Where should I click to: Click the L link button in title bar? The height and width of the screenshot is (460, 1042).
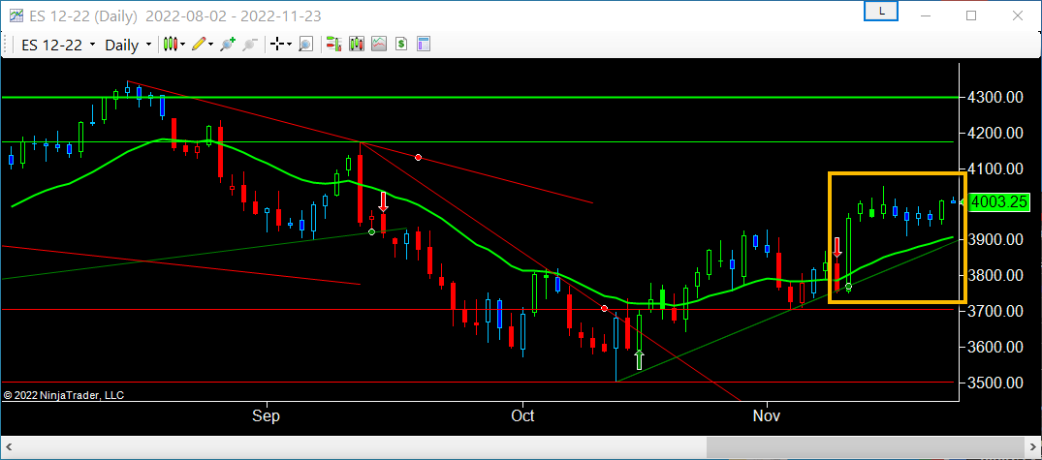click(x=881, y=12)
